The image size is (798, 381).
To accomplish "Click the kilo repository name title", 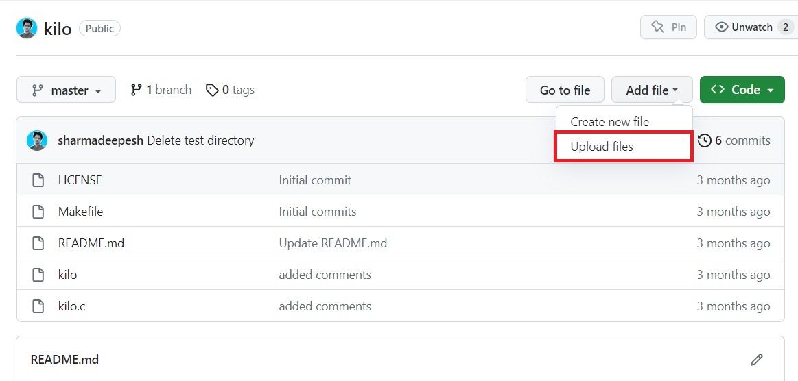I will 58,29.
